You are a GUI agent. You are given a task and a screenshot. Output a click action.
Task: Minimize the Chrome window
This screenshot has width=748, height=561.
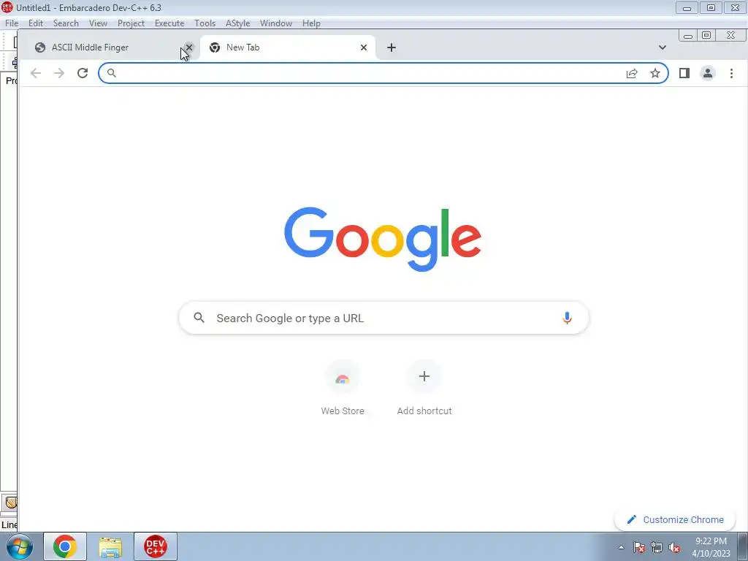pos(688,35)
